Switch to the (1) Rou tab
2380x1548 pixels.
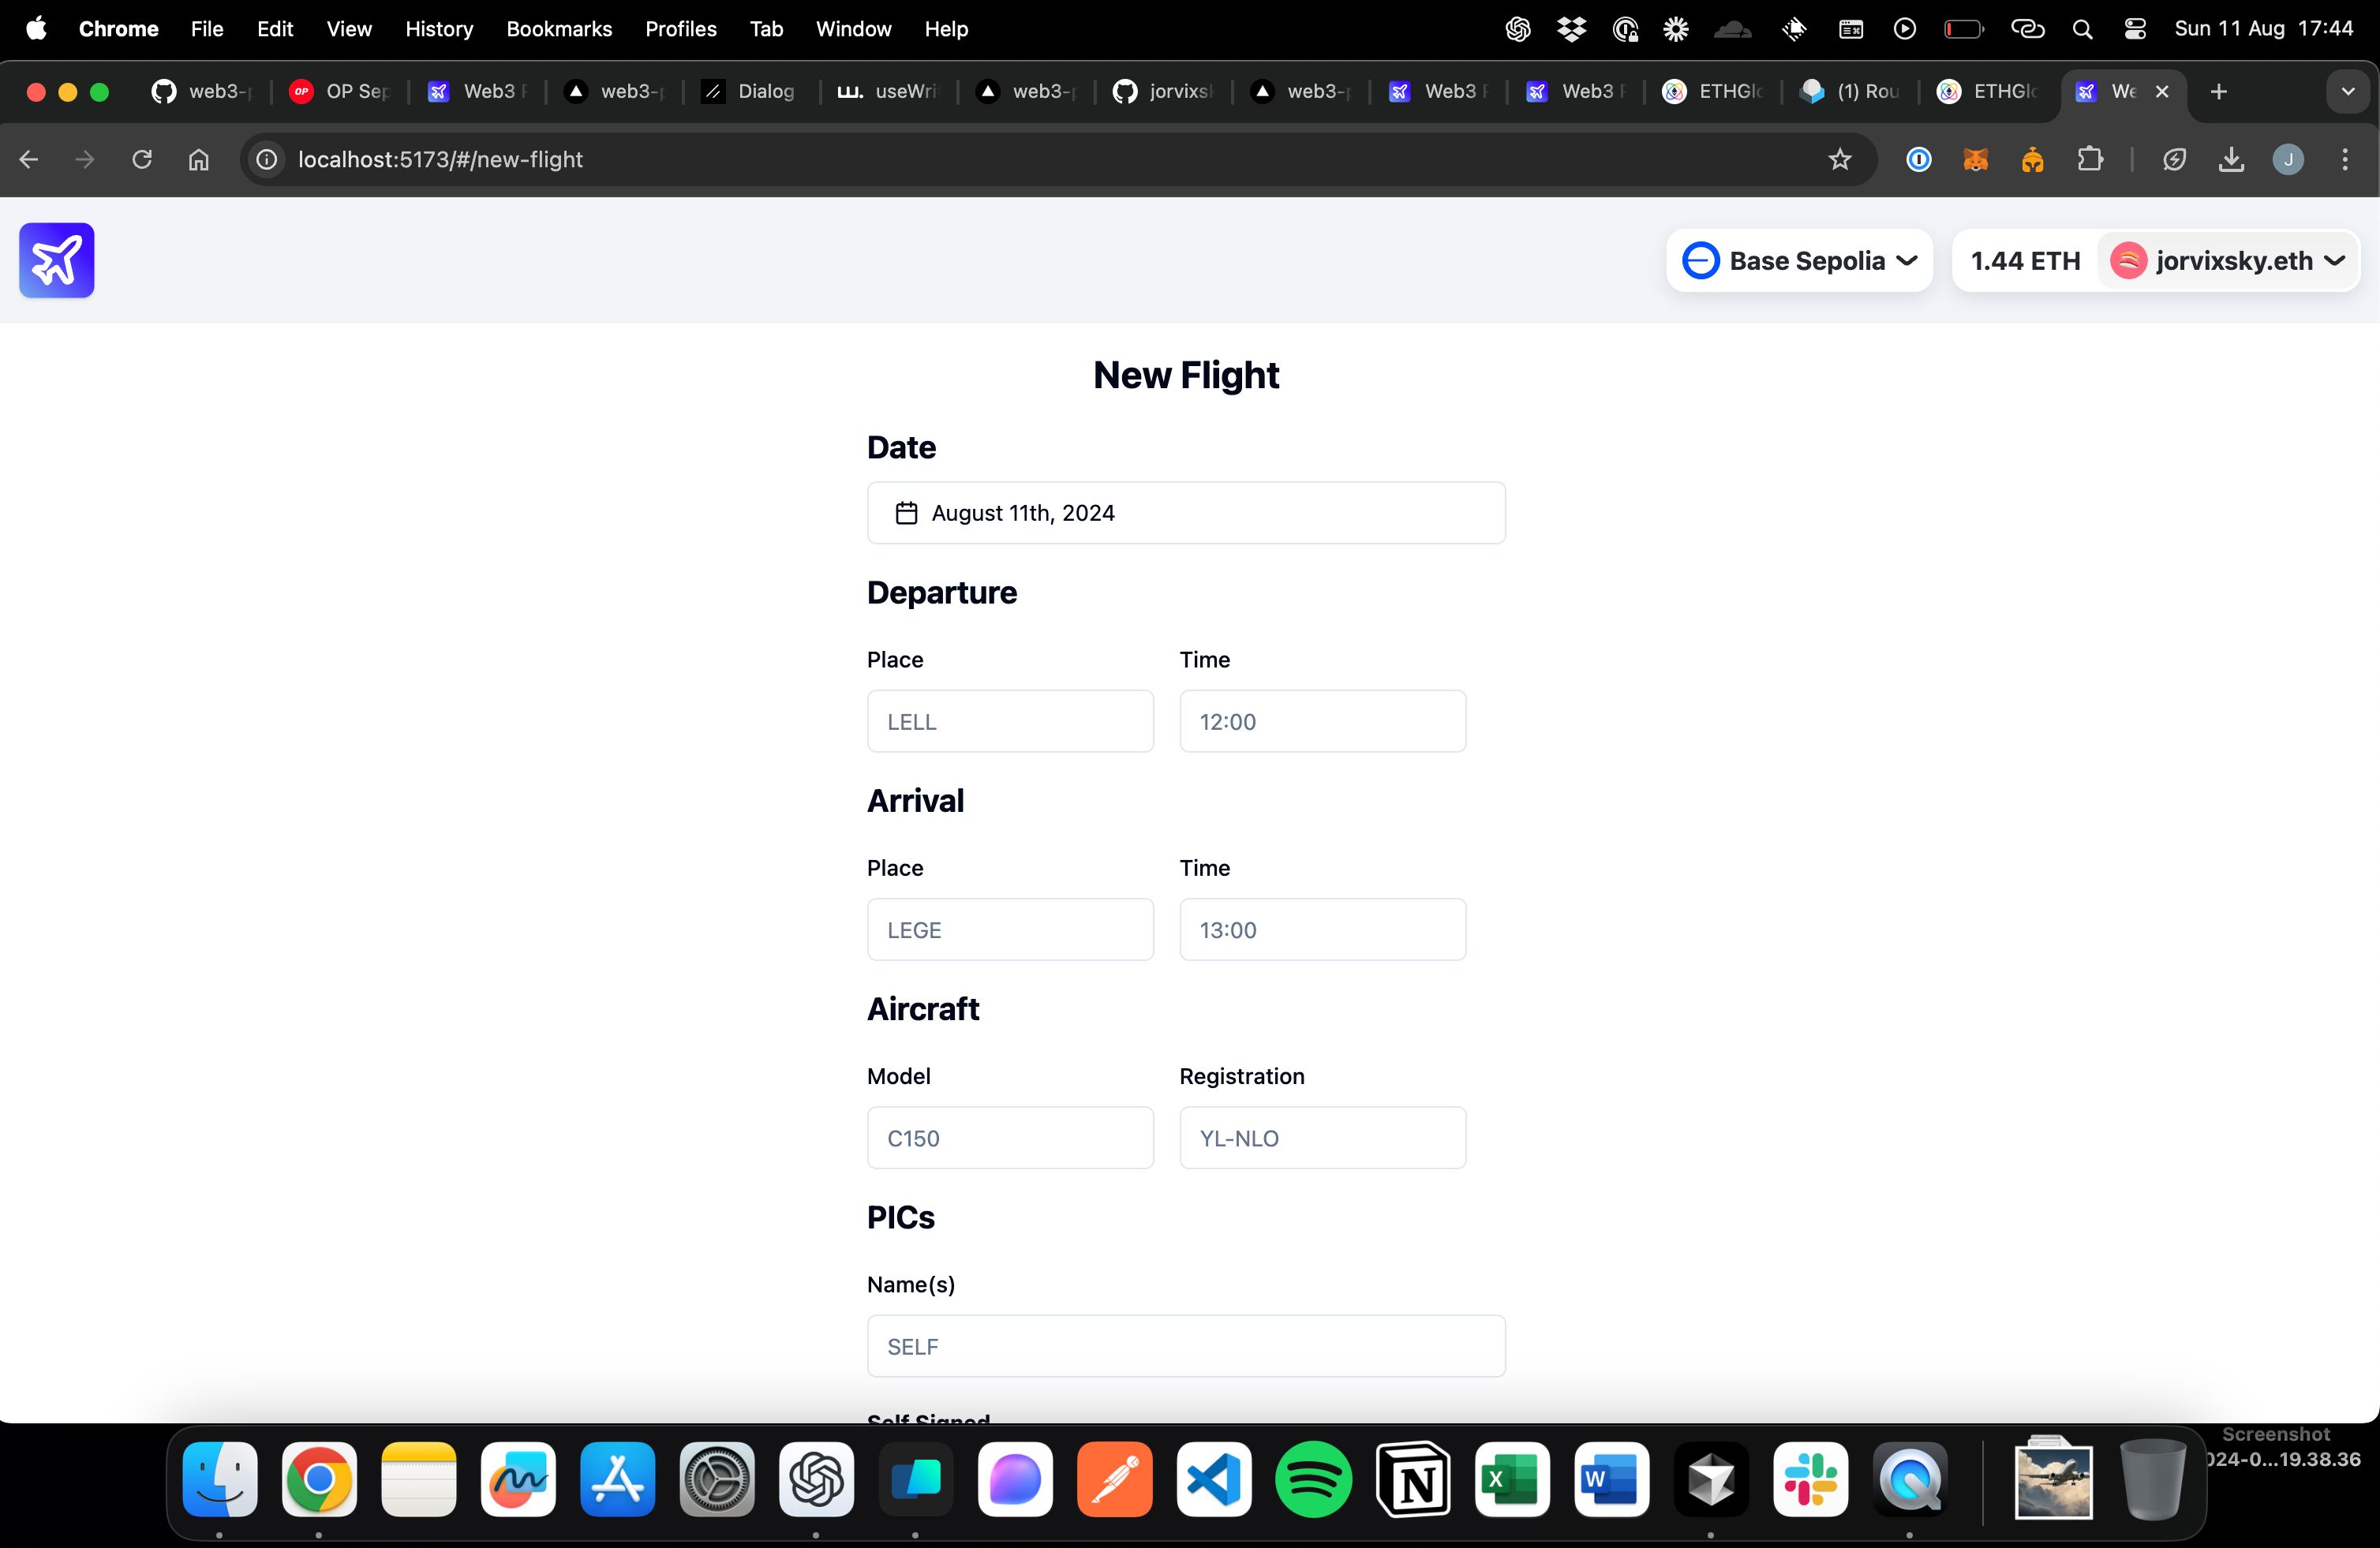[1850, 92]
